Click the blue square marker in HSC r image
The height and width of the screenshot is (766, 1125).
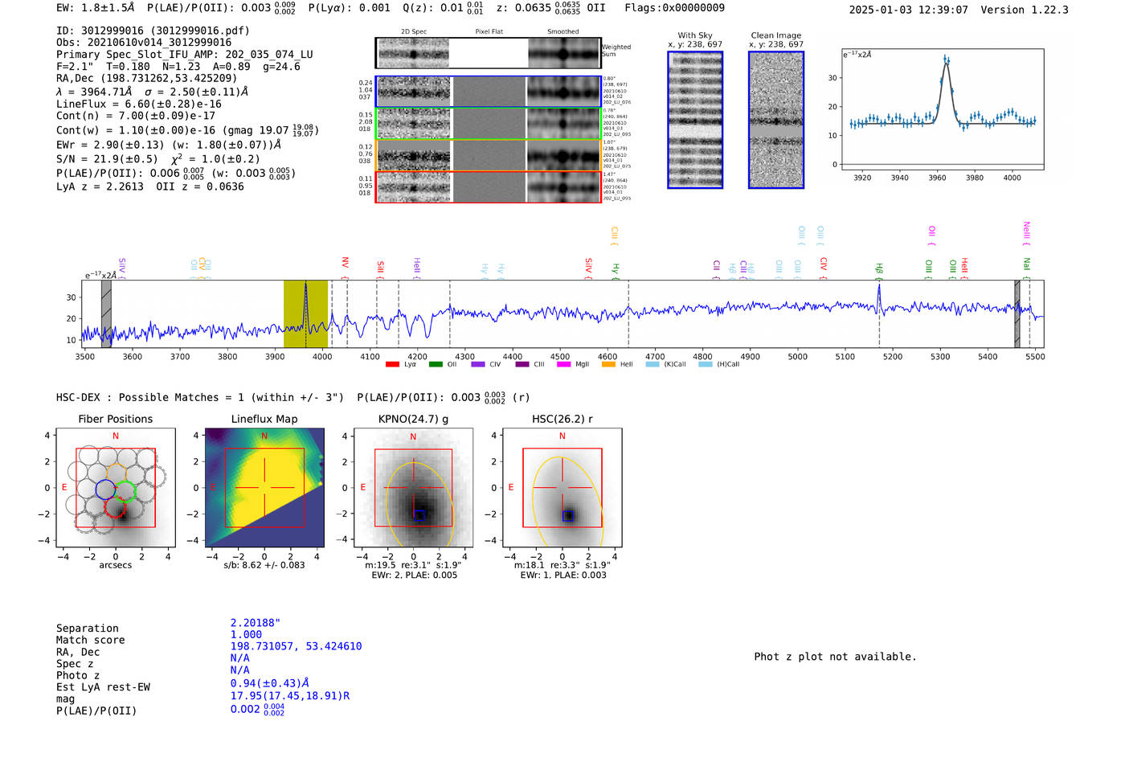(x=567, y=516)
